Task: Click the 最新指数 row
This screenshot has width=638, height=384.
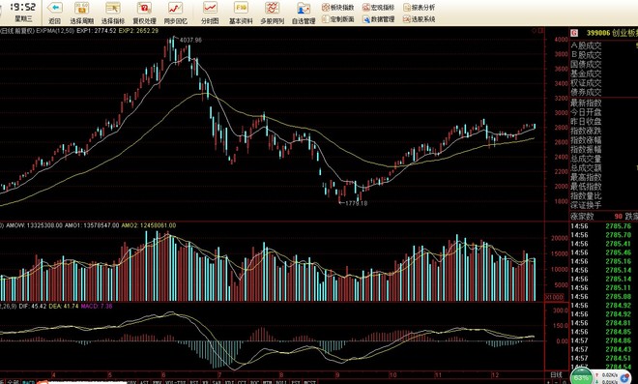Action: click(586, 103)
